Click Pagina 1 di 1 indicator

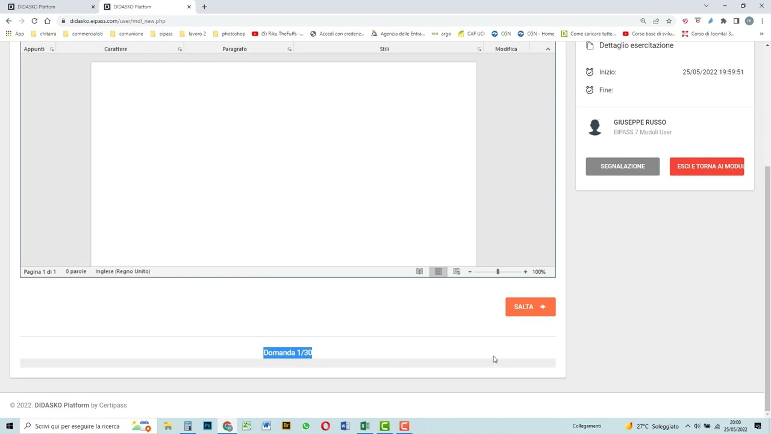40,272
